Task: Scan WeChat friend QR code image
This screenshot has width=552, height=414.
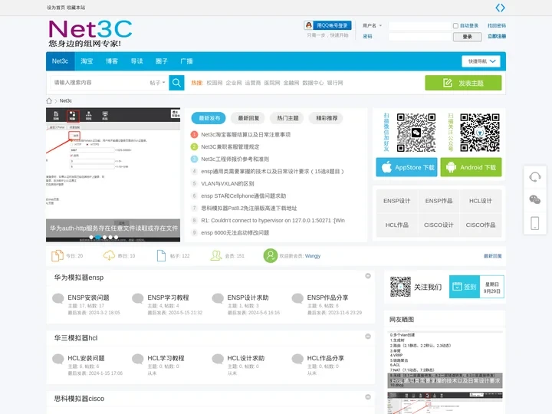Action: coord(416,133)
